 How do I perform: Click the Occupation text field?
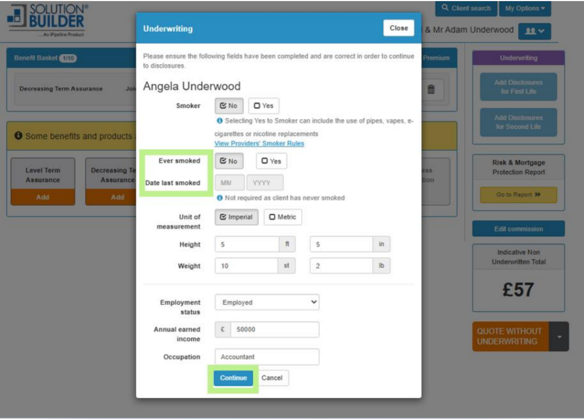click(267, 357)
